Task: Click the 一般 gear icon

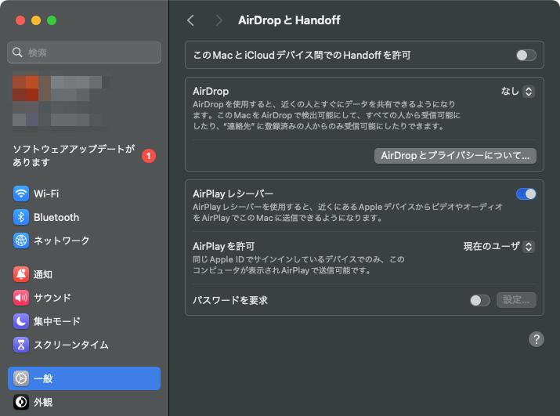Action: (21, 378)
